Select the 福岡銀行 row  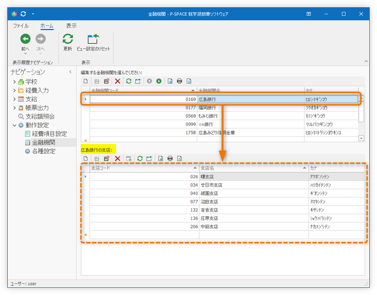click(x=224, y=107)
